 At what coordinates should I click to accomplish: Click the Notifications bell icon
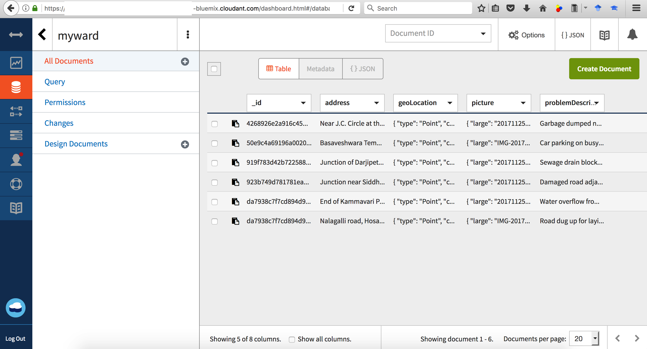(632, 35)
